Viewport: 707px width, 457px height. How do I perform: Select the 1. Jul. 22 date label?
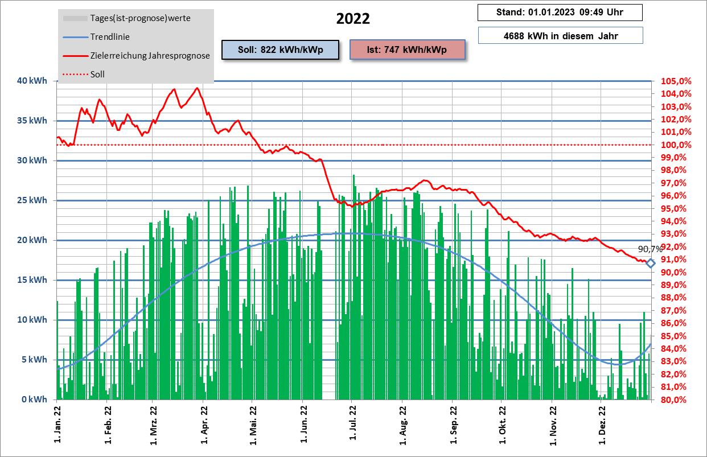[352, 423]
